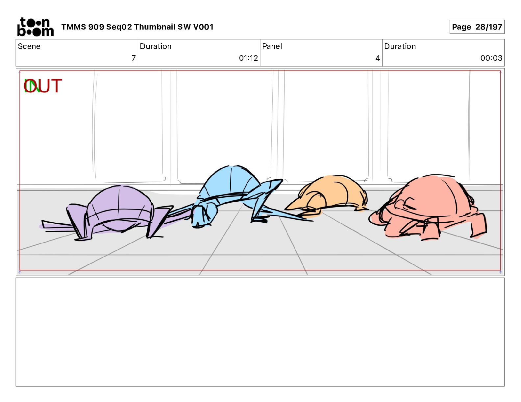Click the empty notes box below panel

pos(260,332)
